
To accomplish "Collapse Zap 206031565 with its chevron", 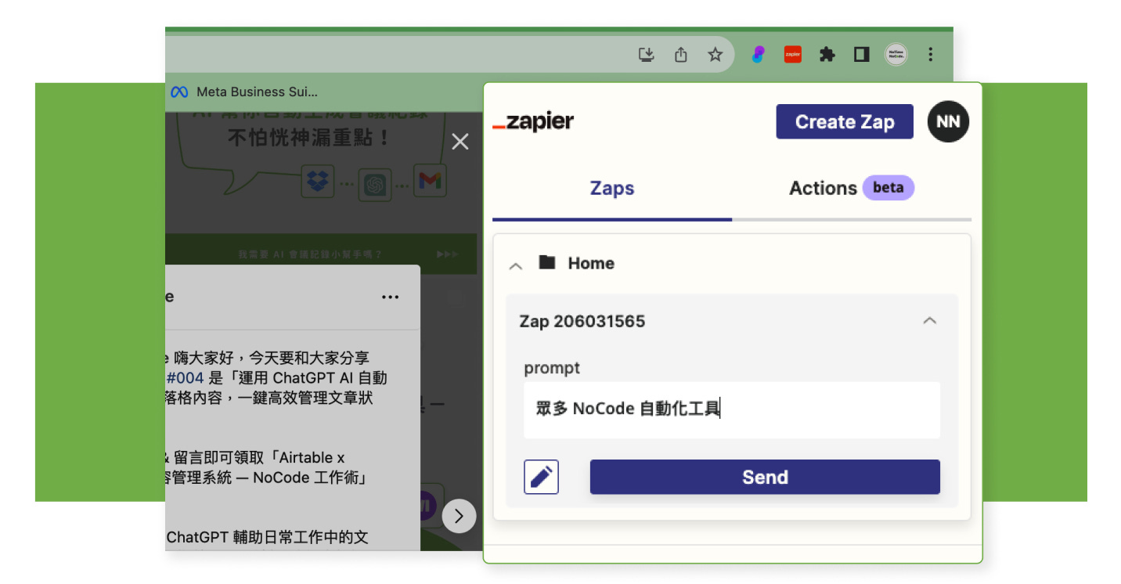I will coord(929,321).
